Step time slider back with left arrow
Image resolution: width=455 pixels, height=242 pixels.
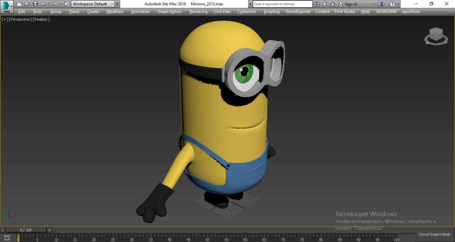point(3,230)
